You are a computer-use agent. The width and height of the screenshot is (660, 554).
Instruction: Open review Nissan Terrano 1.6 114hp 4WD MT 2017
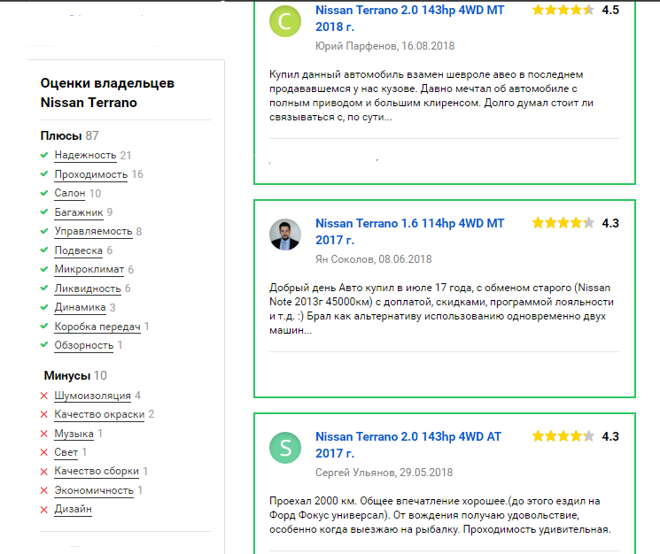pos(409,232)
